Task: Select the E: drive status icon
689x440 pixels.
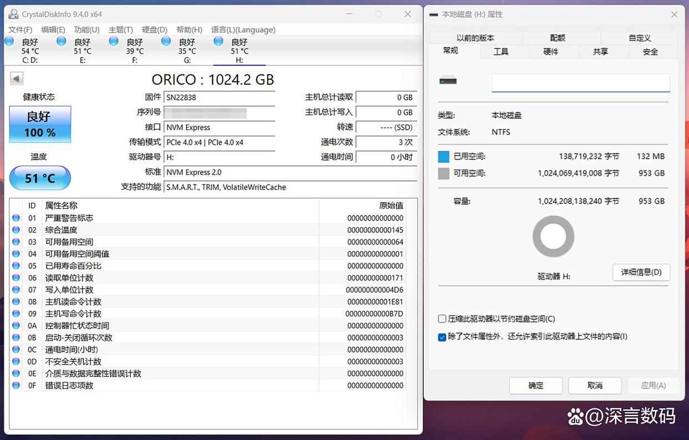Action: click(x=62, y=42)
